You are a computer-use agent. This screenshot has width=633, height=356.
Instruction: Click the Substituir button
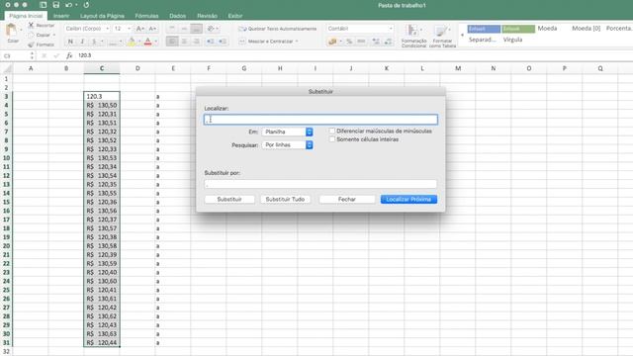[229, 200]
